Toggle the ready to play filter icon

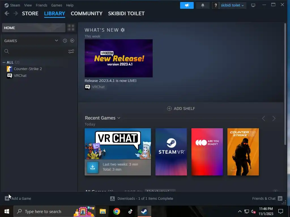pos(72,41)
